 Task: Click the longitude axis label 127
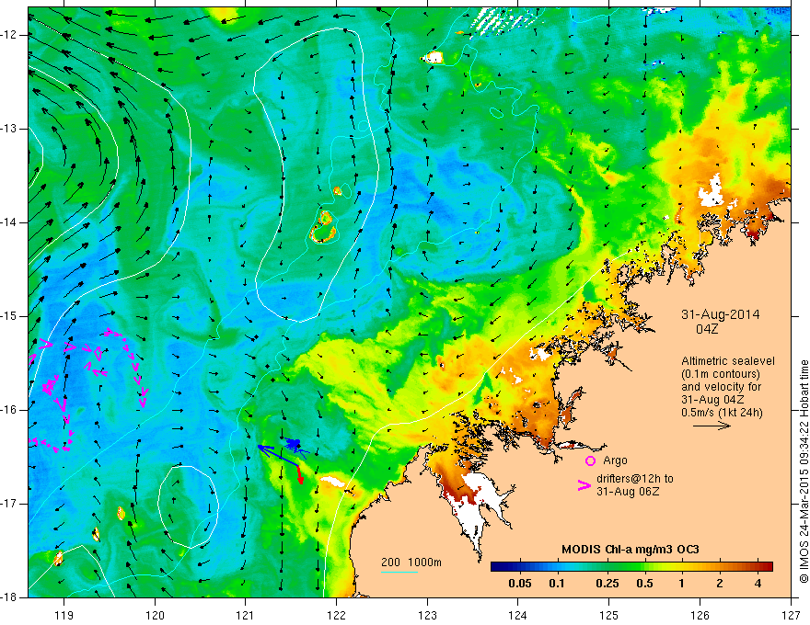pos(791,615)
